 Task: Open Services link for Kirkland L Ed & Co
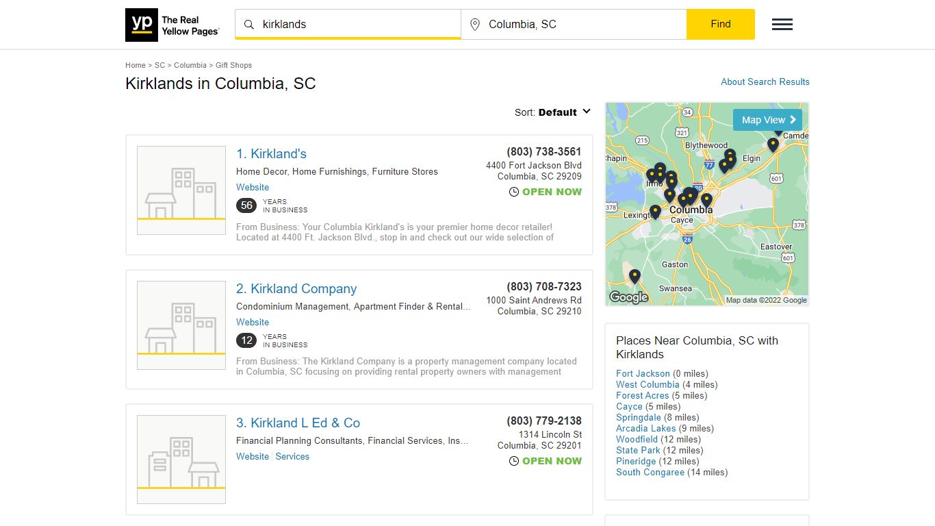tap(292, 456)
